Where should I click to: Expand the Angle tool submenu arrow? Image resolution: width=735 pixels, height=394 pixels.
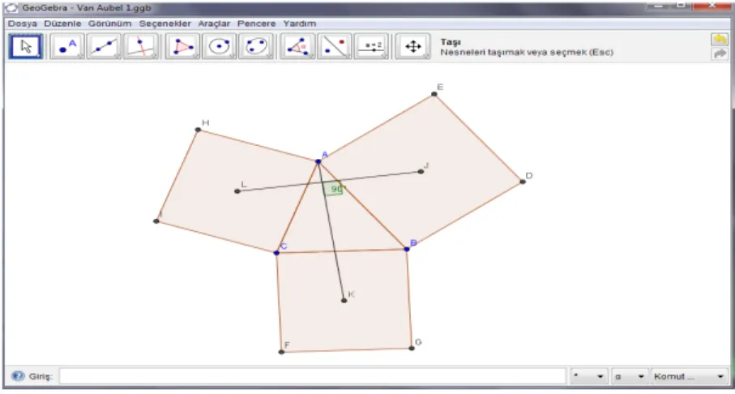[311, 56]
